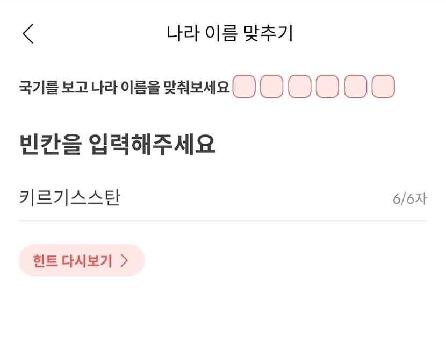Screen dimensions: 446x363
Task: Select the fifth blank letter box
Action: pyautogui.click(x=355, y=87)
